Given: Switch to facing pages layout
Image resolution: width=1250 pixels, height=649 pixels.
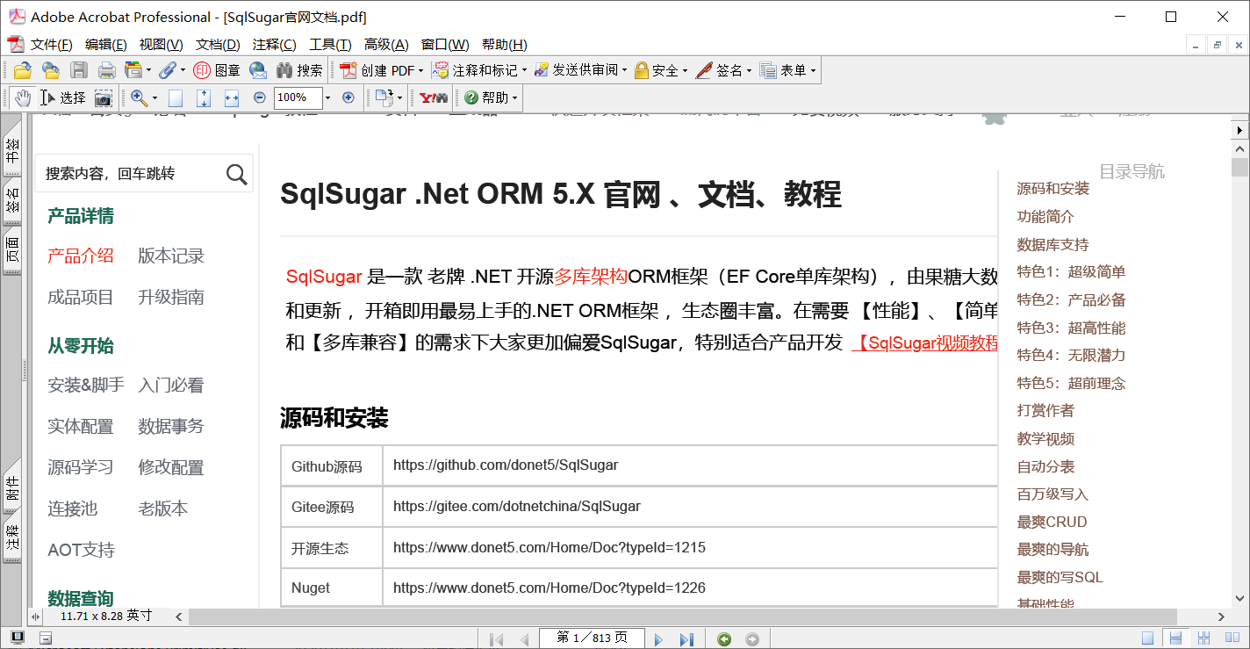Looking at the screenshot, I should tap(1232, 638).
